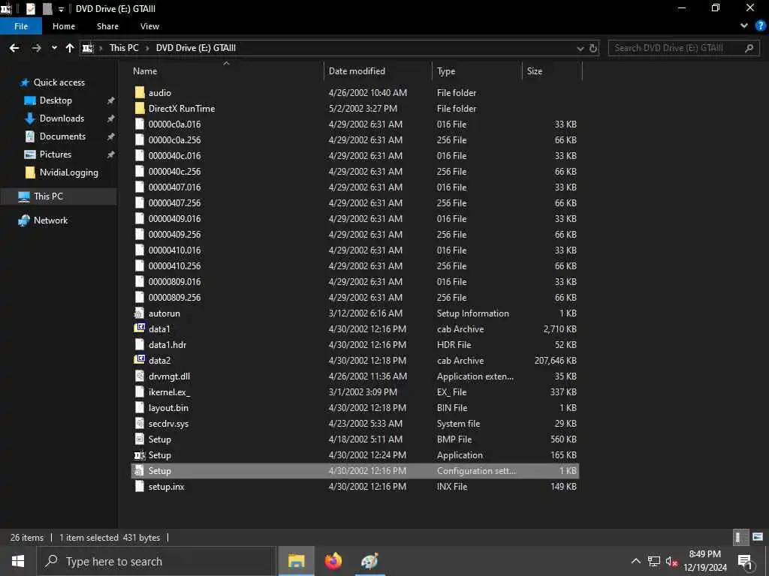Open Explorer Help question mark
The height and width of the screenshot is (576, 769).
tap(761, 26)
